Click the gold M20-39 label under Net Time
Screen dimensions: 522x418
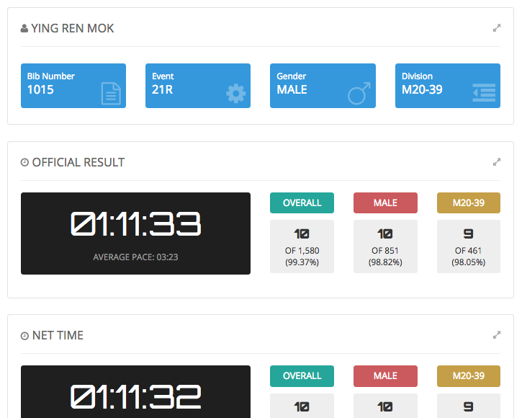click(x=468, y=375)
